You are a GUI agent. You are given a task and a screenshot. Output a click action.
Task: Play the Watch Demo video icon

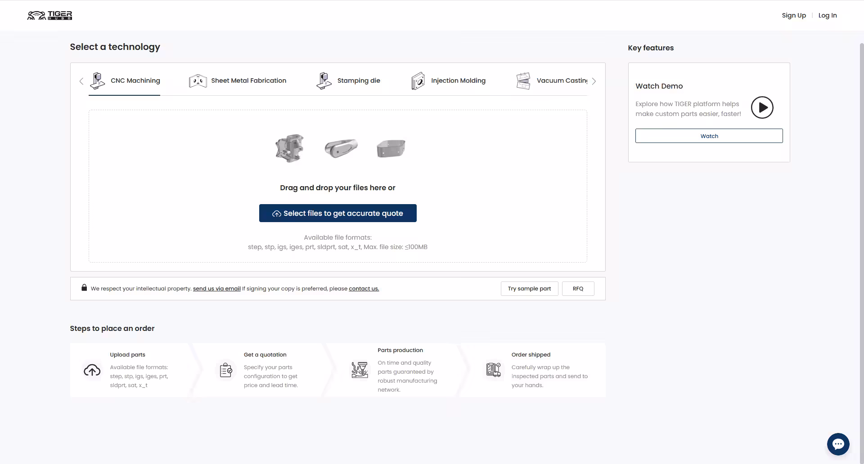click(x=762, y=107)
